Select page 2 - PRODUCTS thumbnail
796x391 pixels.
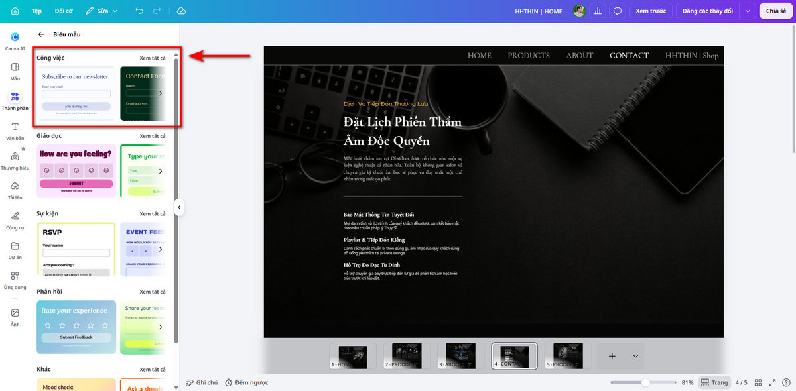[x=407, y=356]
